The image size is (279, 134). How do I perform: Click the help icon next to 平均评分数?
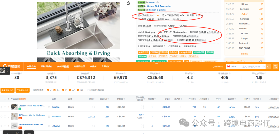click(x=229, y=73)
